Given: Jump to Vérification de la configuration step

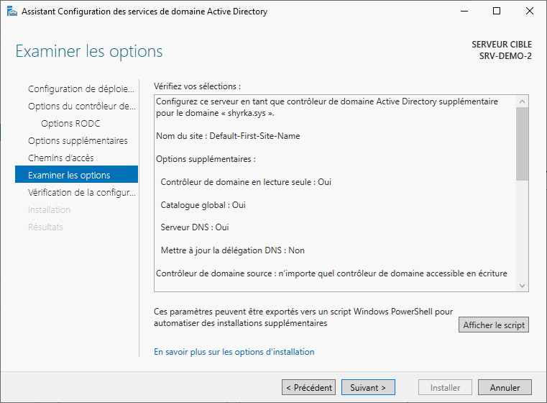Looking at the screenshot, I should [x=81, y=193].
